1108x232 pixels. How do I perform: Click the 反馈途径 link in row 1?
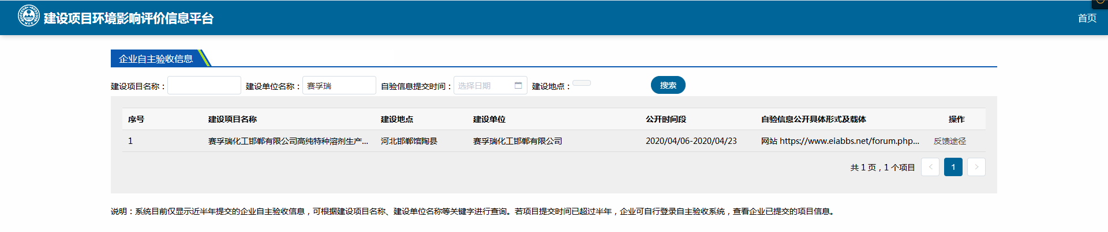tap(950, 141)
